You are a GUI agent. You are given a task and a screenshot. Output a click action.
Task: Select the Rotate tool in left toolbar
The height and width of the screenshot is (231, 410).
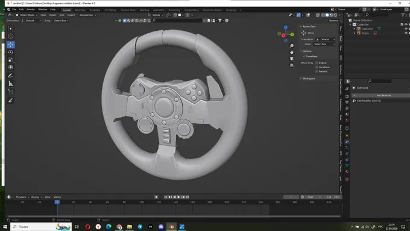[x=11, y=52]
